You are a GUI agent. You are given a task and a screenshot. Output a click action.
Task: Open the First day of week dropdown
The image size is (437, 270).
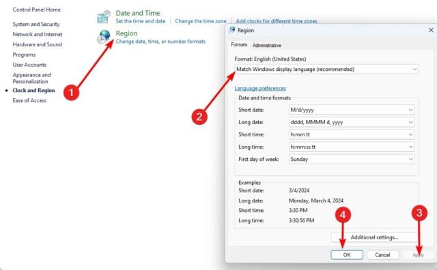pos(352,160)
